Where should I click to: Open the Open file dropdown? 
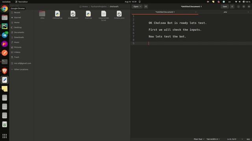tap(137, 7)
